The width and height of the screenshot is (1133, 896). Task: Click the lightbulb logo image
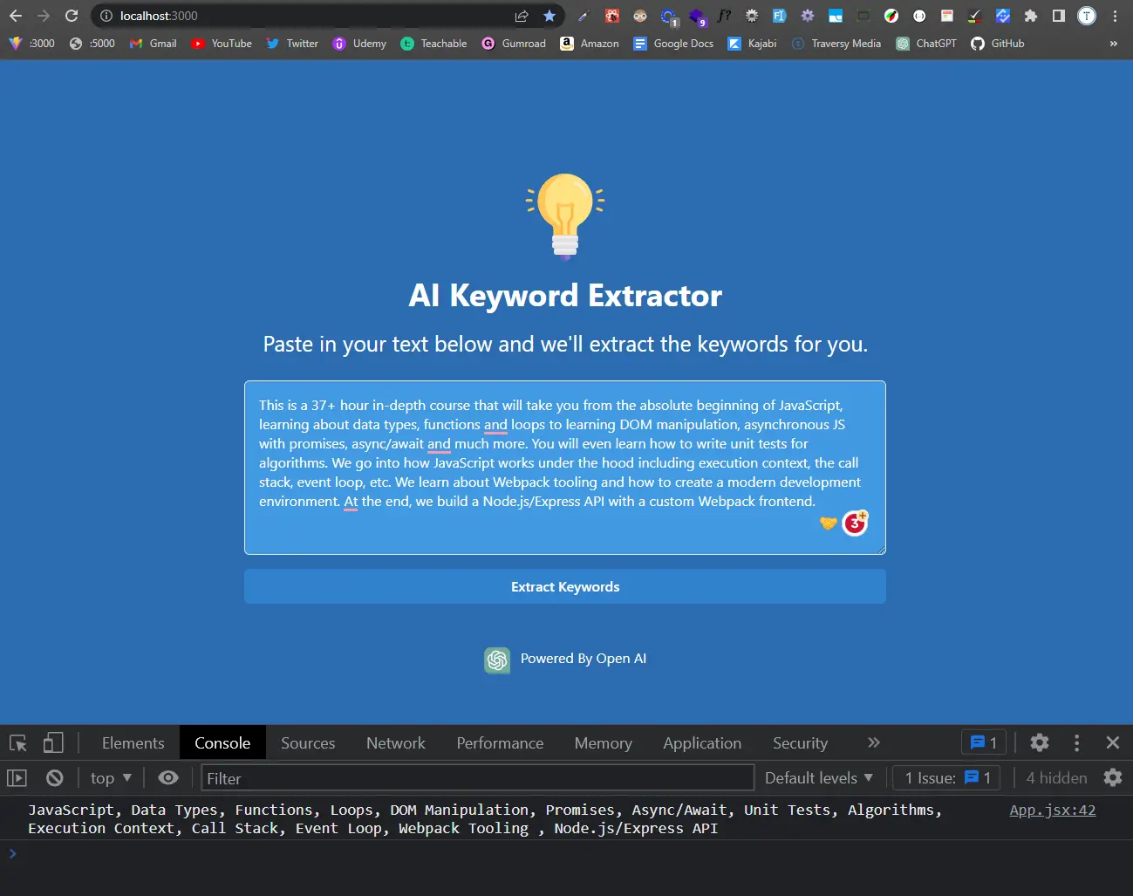(x=565, y=216)
